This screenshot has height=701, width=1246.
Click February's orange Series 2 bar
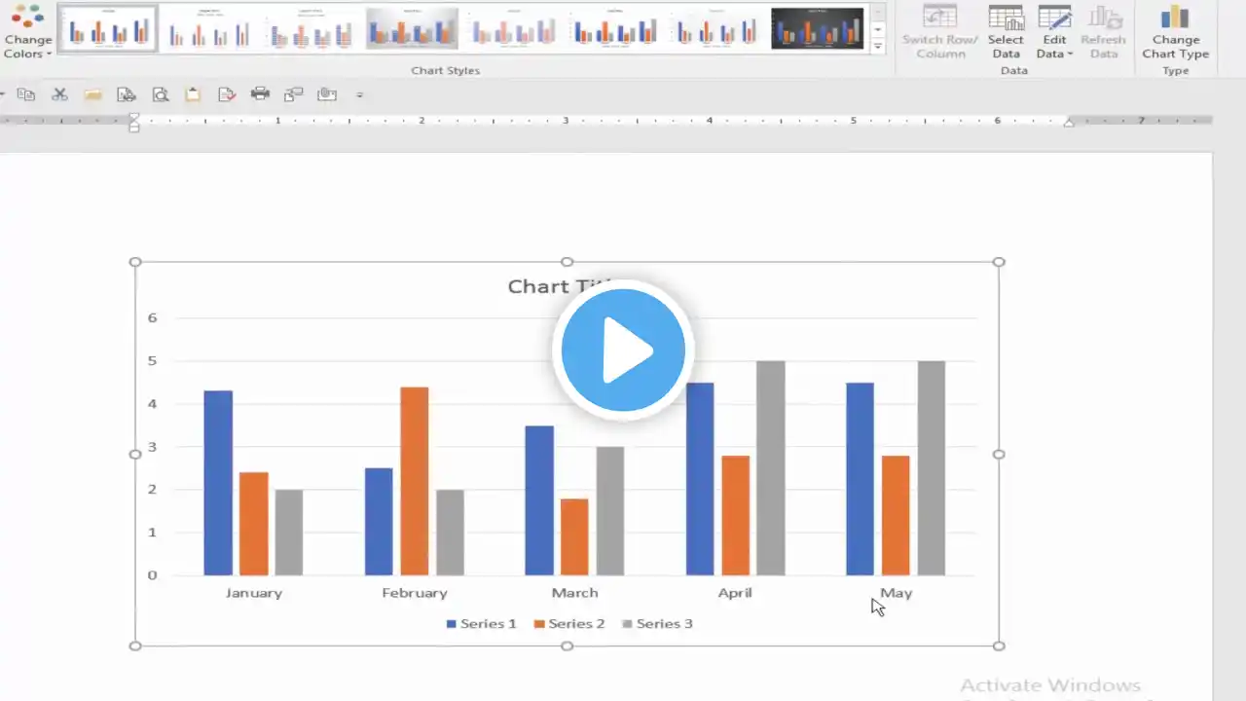[414, 481]
